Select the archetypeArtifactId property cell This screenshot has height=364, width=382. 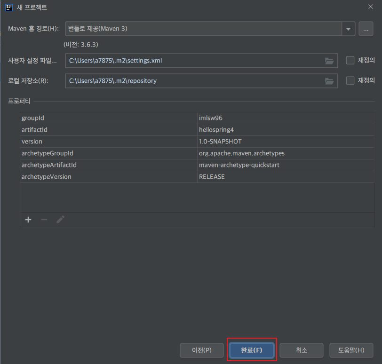(x=109, y=165)
